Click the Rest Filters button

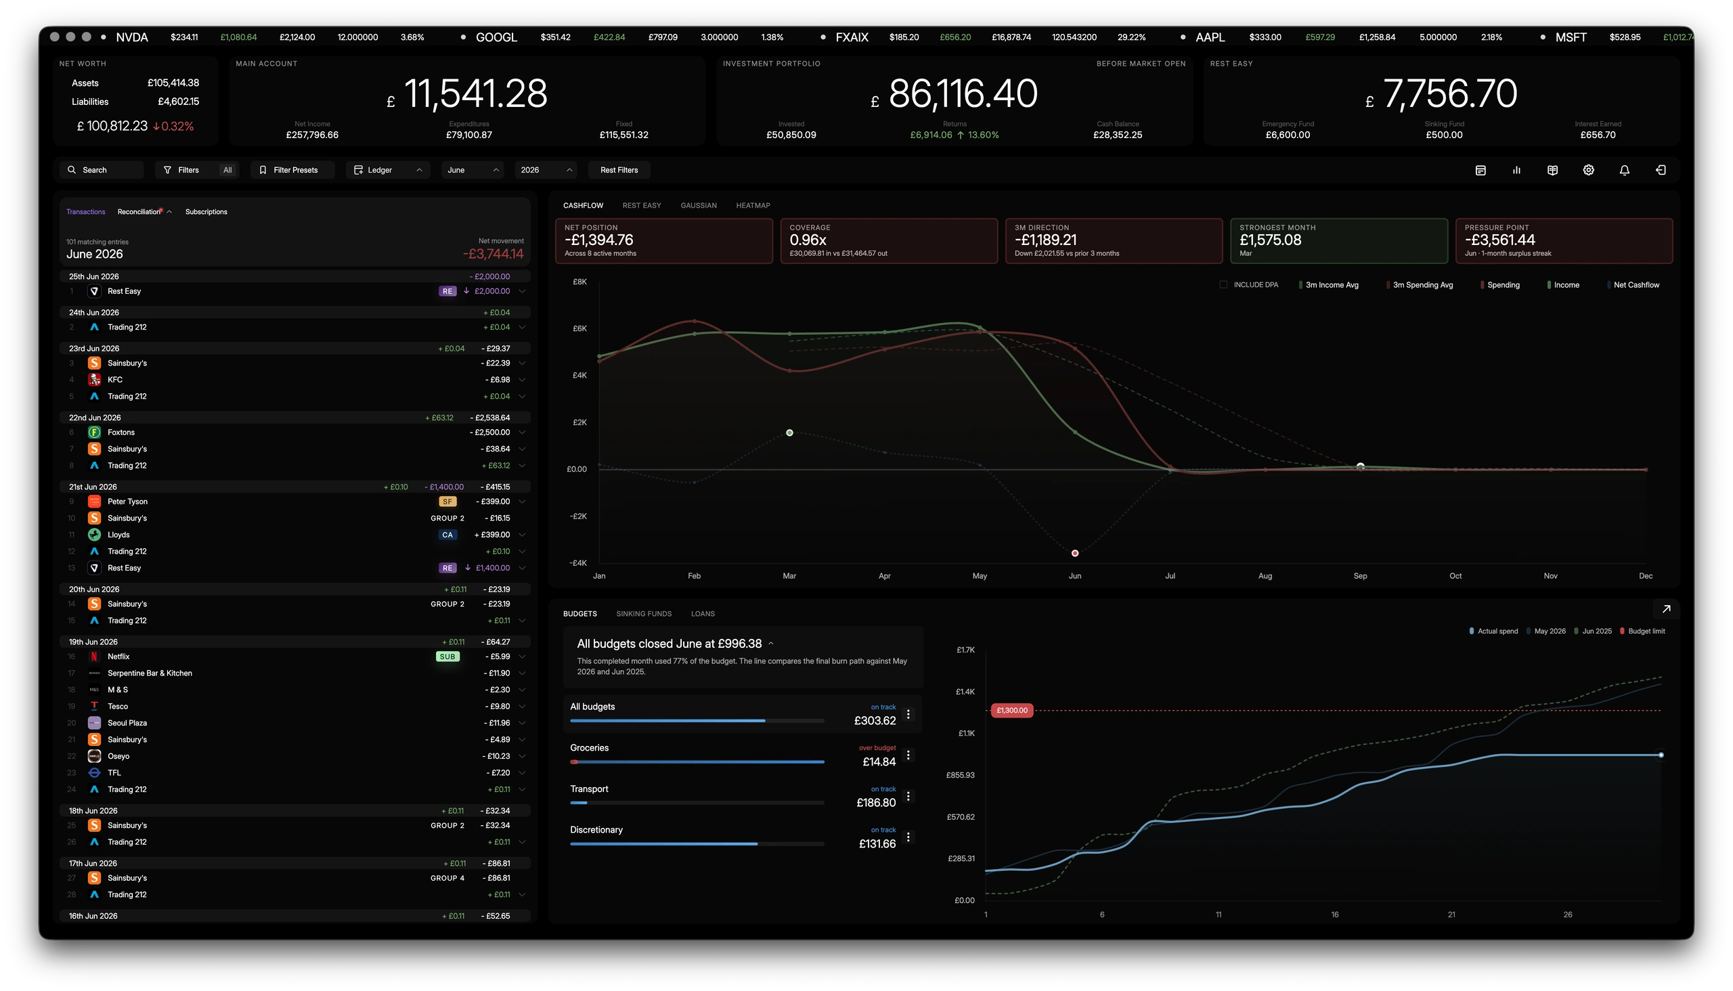click(x=619, y=170)
